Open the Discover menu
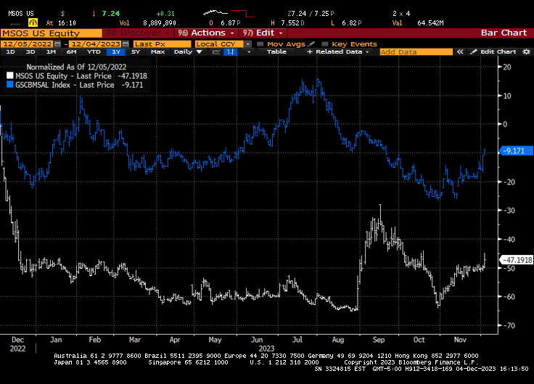The height and width of the screenshot is (384, 534). coord(138,33)
